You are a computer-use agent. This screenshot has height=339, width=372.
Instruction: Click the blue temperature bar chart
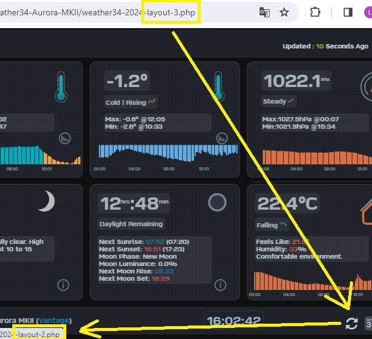point(168,153)
